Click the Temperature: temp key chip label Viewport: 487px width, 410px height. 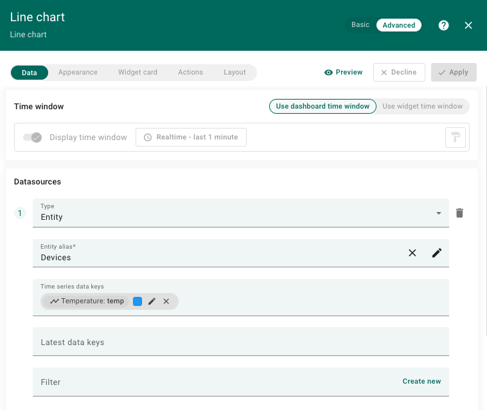(87, 301)
